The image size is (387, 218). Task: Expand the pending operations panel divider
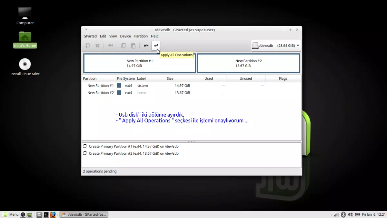pyautogui.click(x=192, y=141)
